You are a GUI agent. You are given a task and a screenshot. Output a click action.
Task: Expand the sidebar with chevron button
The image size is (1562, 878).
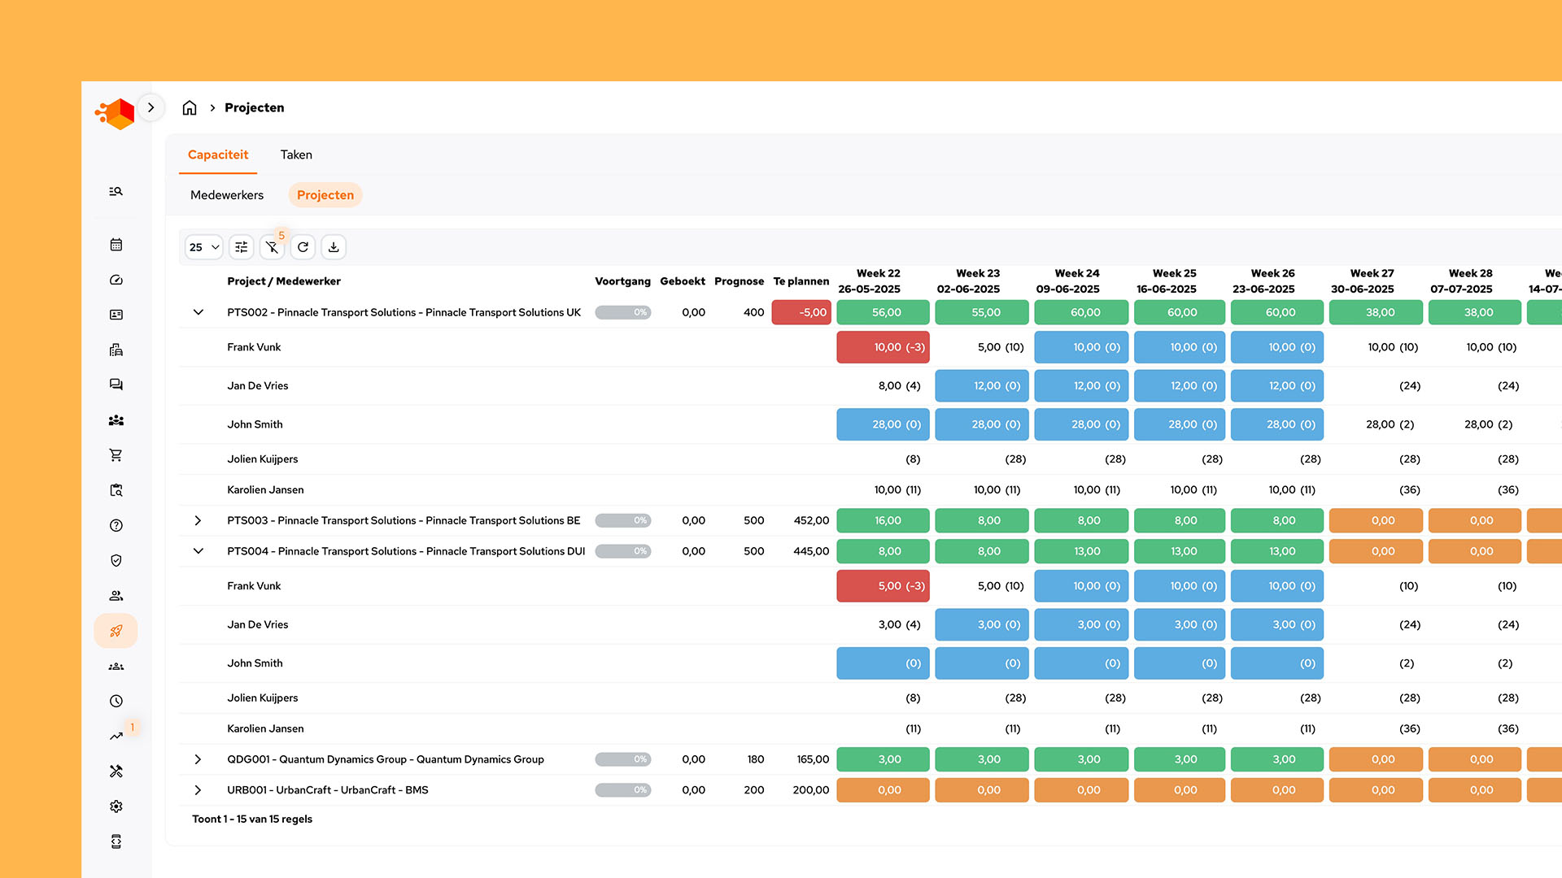point(151,107)
